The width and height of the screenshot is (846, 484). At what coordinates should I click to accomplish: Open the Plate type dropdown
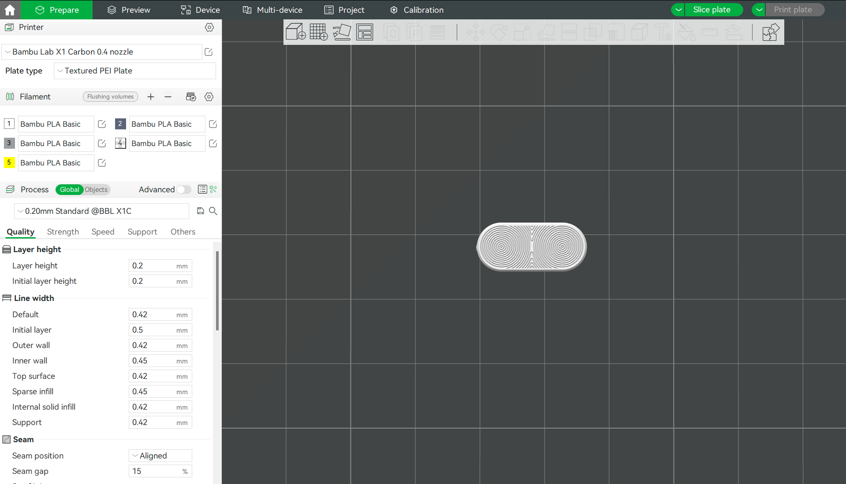coord(135,71)
